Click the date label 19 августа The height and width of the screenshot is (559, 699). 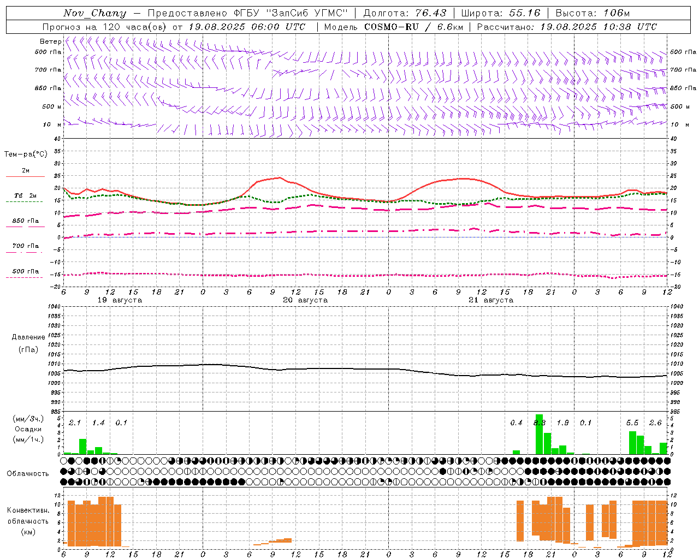point(120,300)
